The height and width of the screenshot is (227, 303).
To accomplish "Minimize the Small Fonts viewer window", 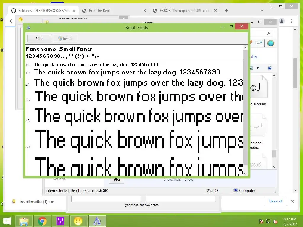I will [x=223, y=27].
